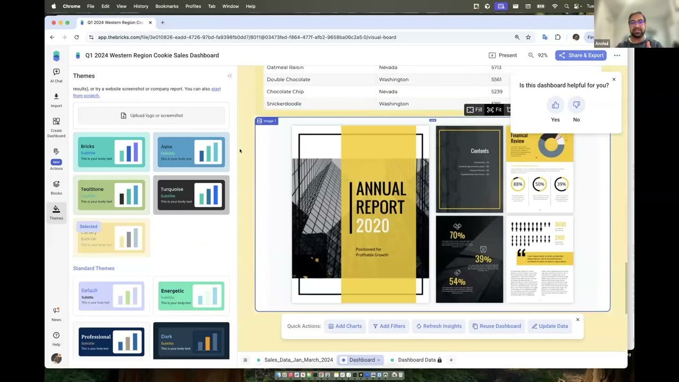Open the Bookmarks menu

tap(167, 6)
